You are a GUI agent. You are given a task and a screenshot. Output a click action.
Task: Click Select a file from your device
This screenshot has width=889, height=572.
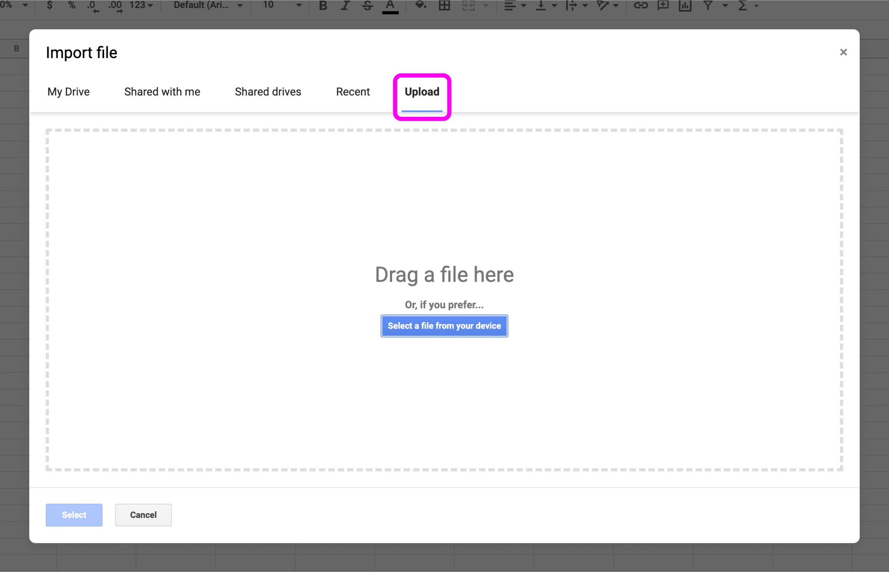pos(444,326)
